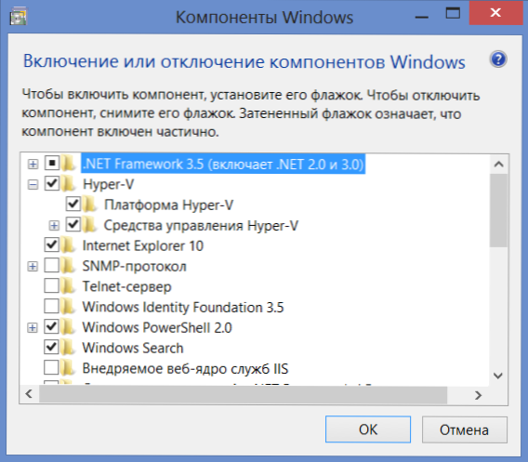Select the SNMP-протокол folder icon
This screenshot has height=462, width=528.
coord(69,266)
